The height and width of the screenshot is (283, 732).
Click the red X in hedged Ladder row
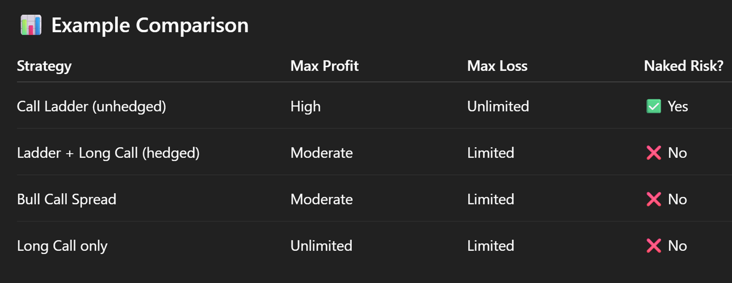click(654, 153)
